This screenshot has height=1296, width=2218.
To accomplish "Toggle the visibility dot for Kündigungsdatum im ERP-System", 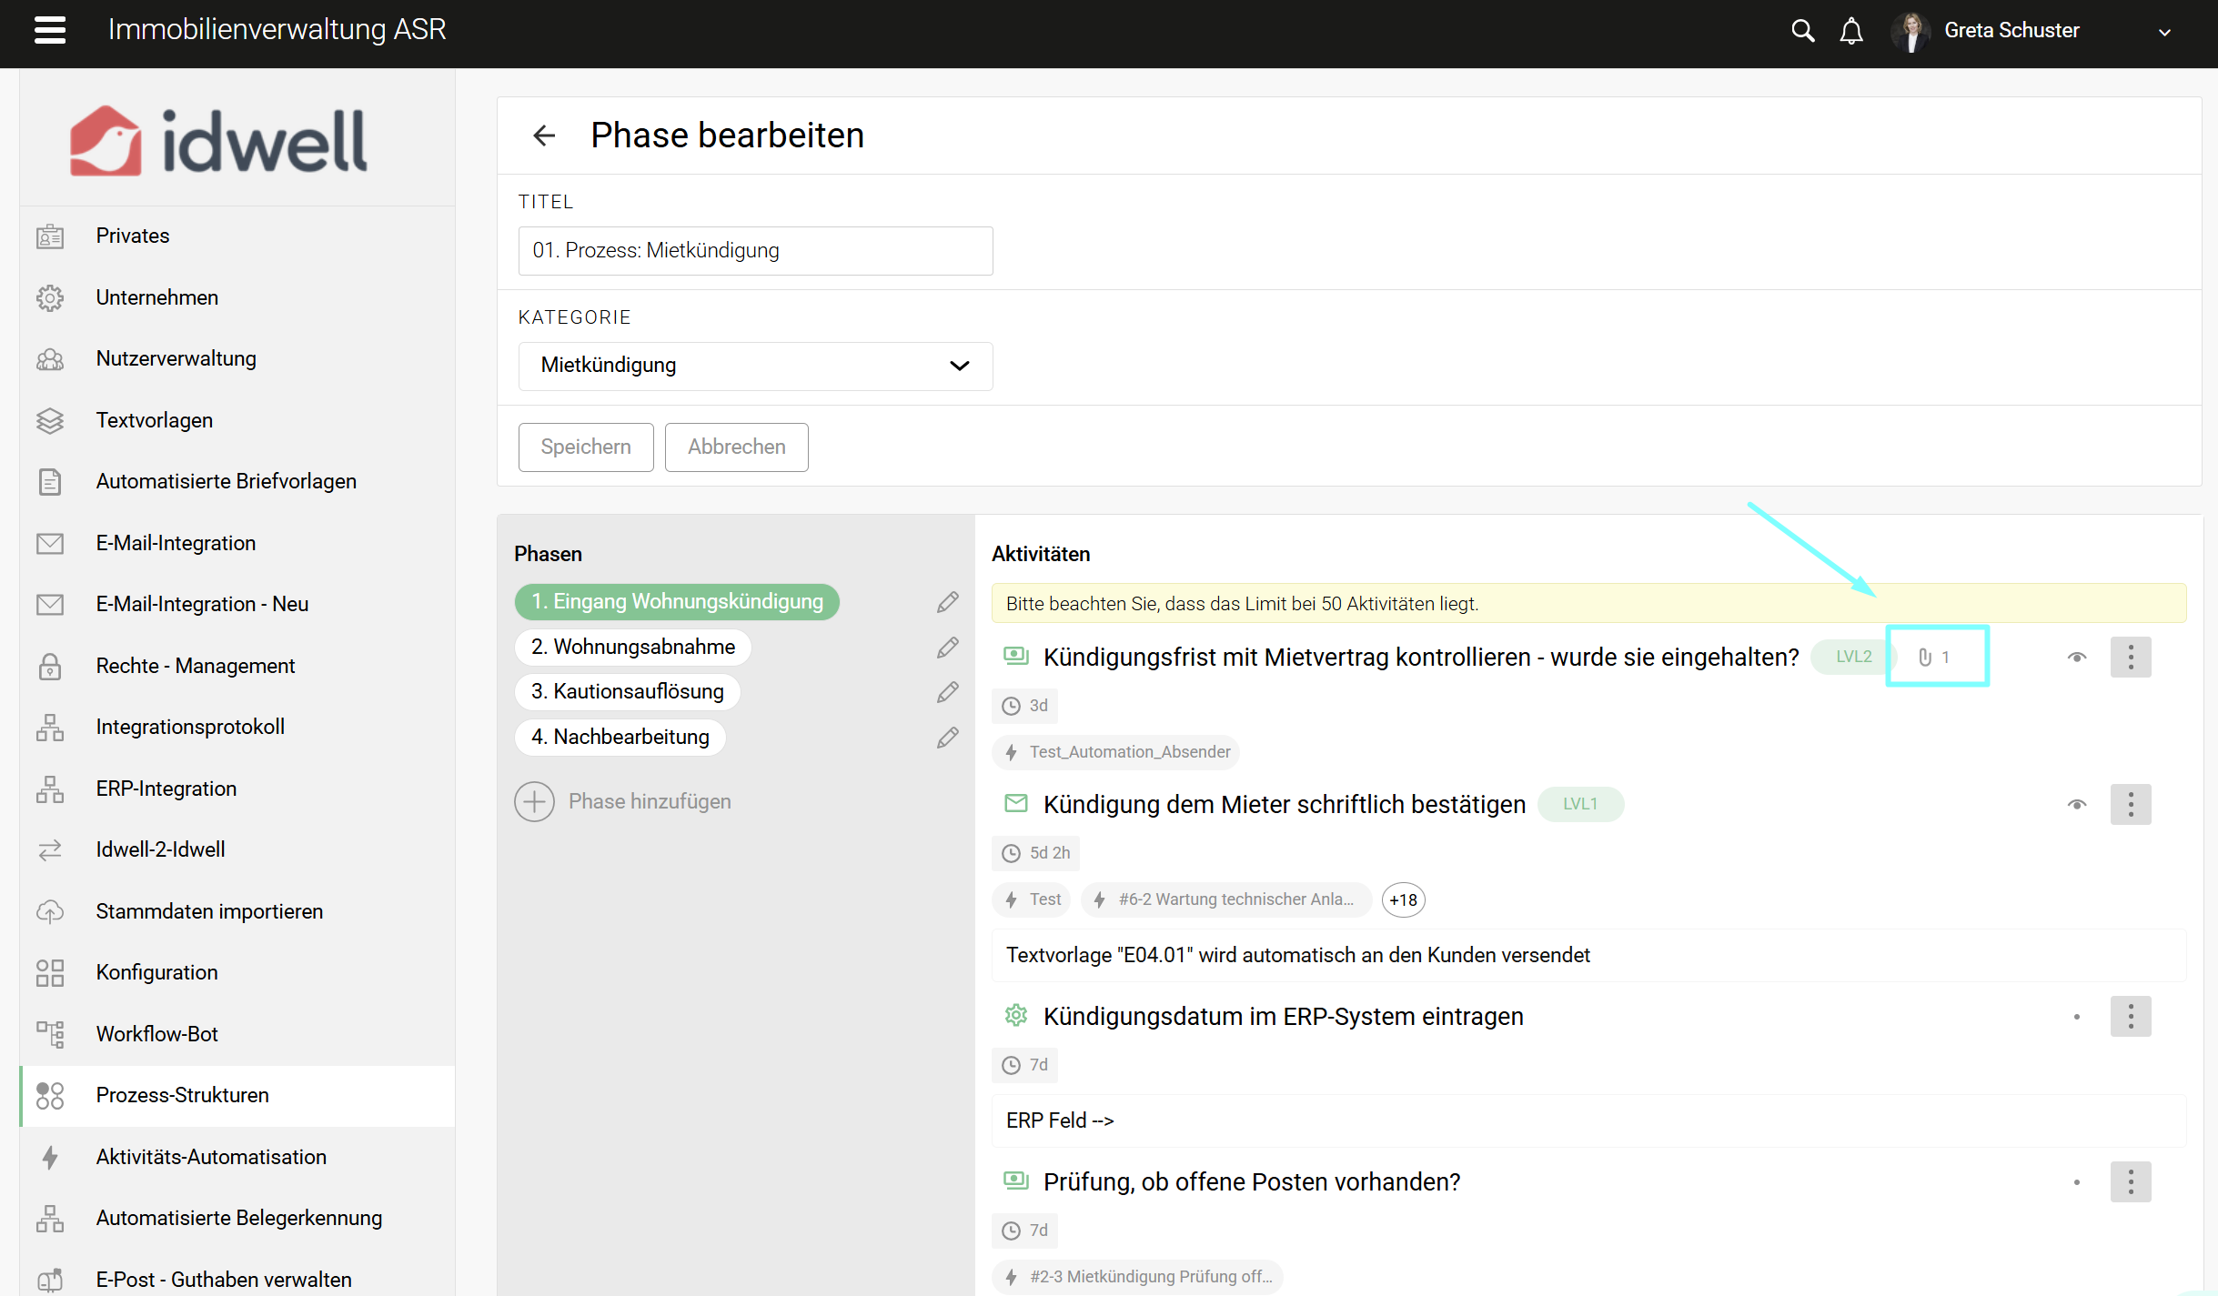I will [x=2076, y=1016].
